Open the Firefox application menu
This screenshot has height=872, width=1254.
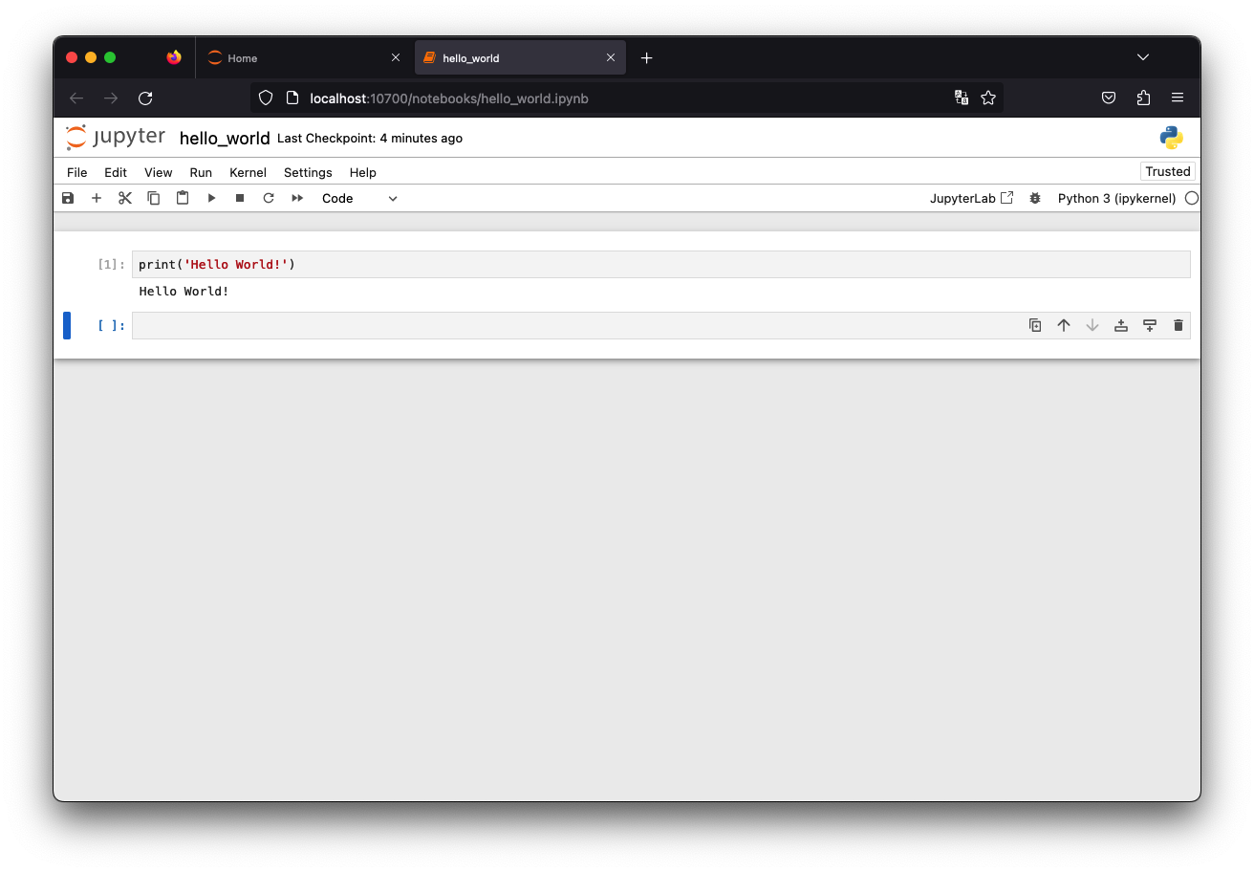(1178, 98)
